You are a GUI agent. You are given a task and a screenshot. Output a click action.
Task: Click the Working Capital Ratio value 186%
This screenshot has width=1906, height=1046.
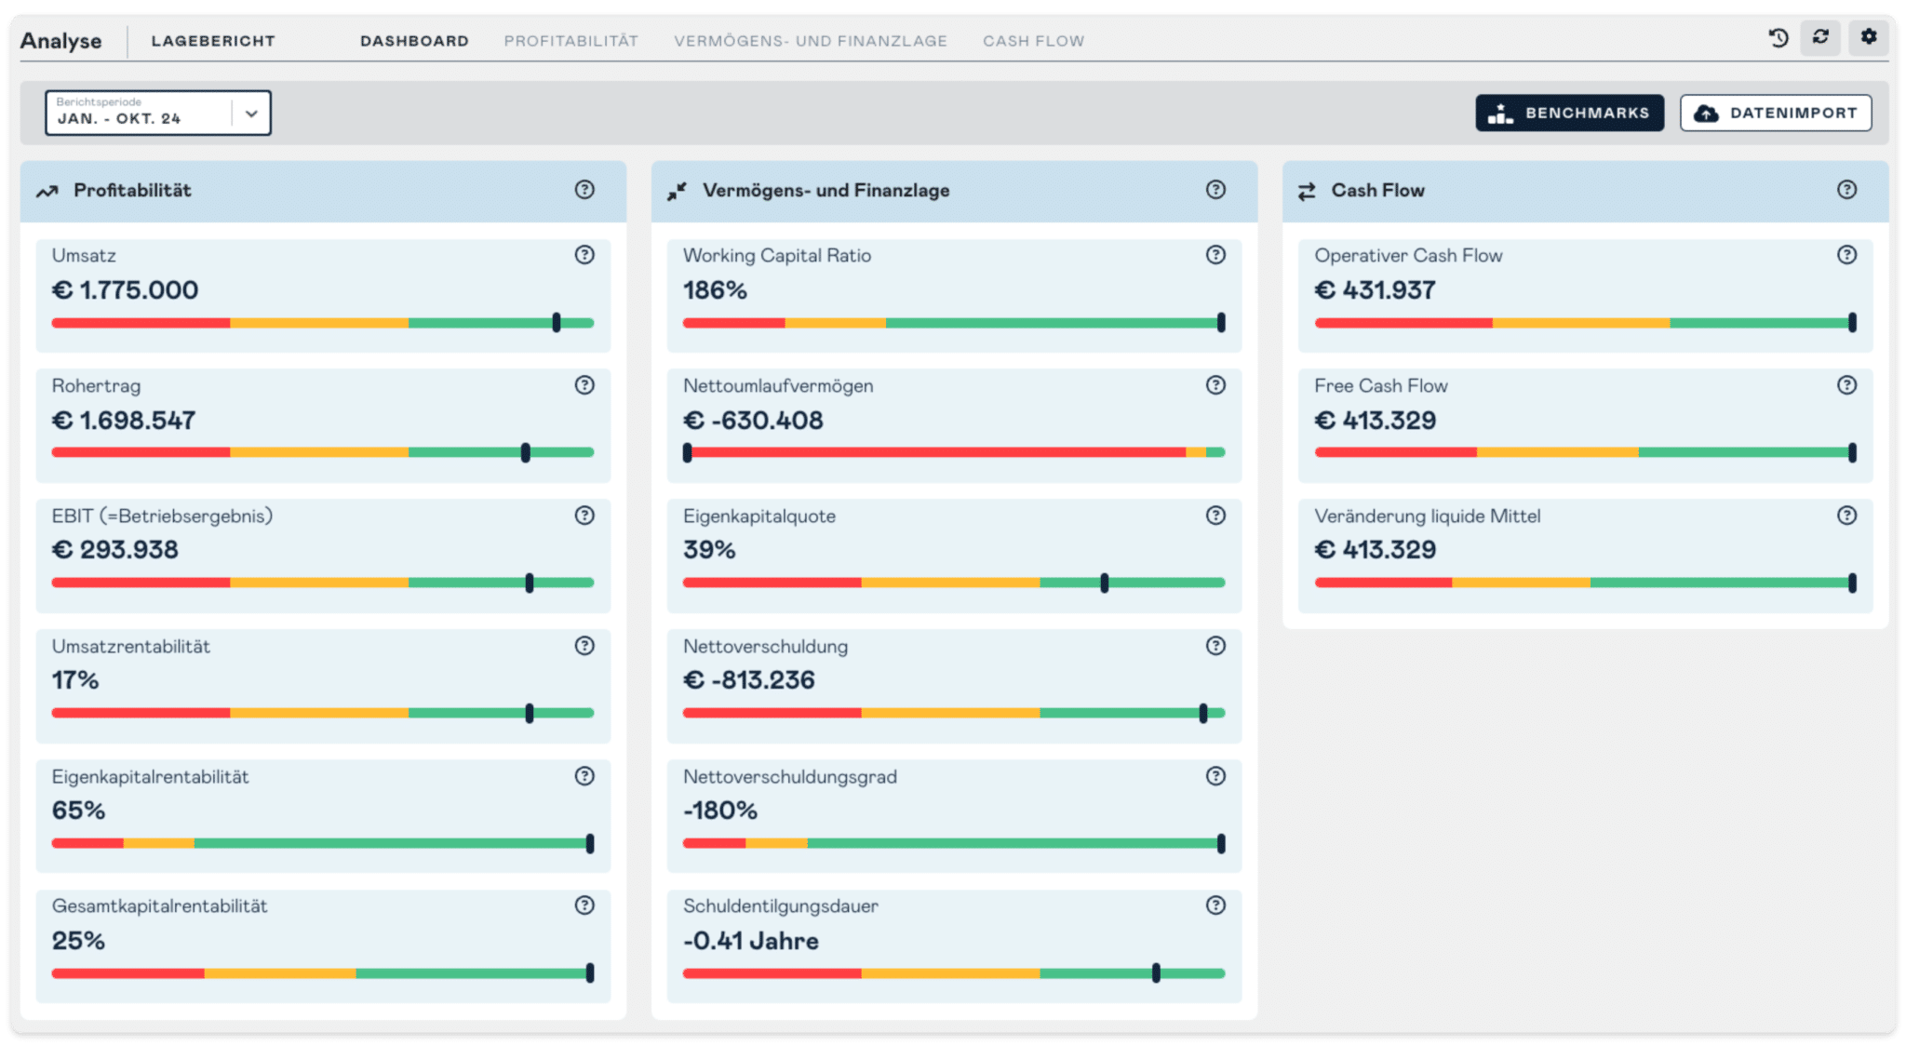pyautogui.click(x=715, y=290)
